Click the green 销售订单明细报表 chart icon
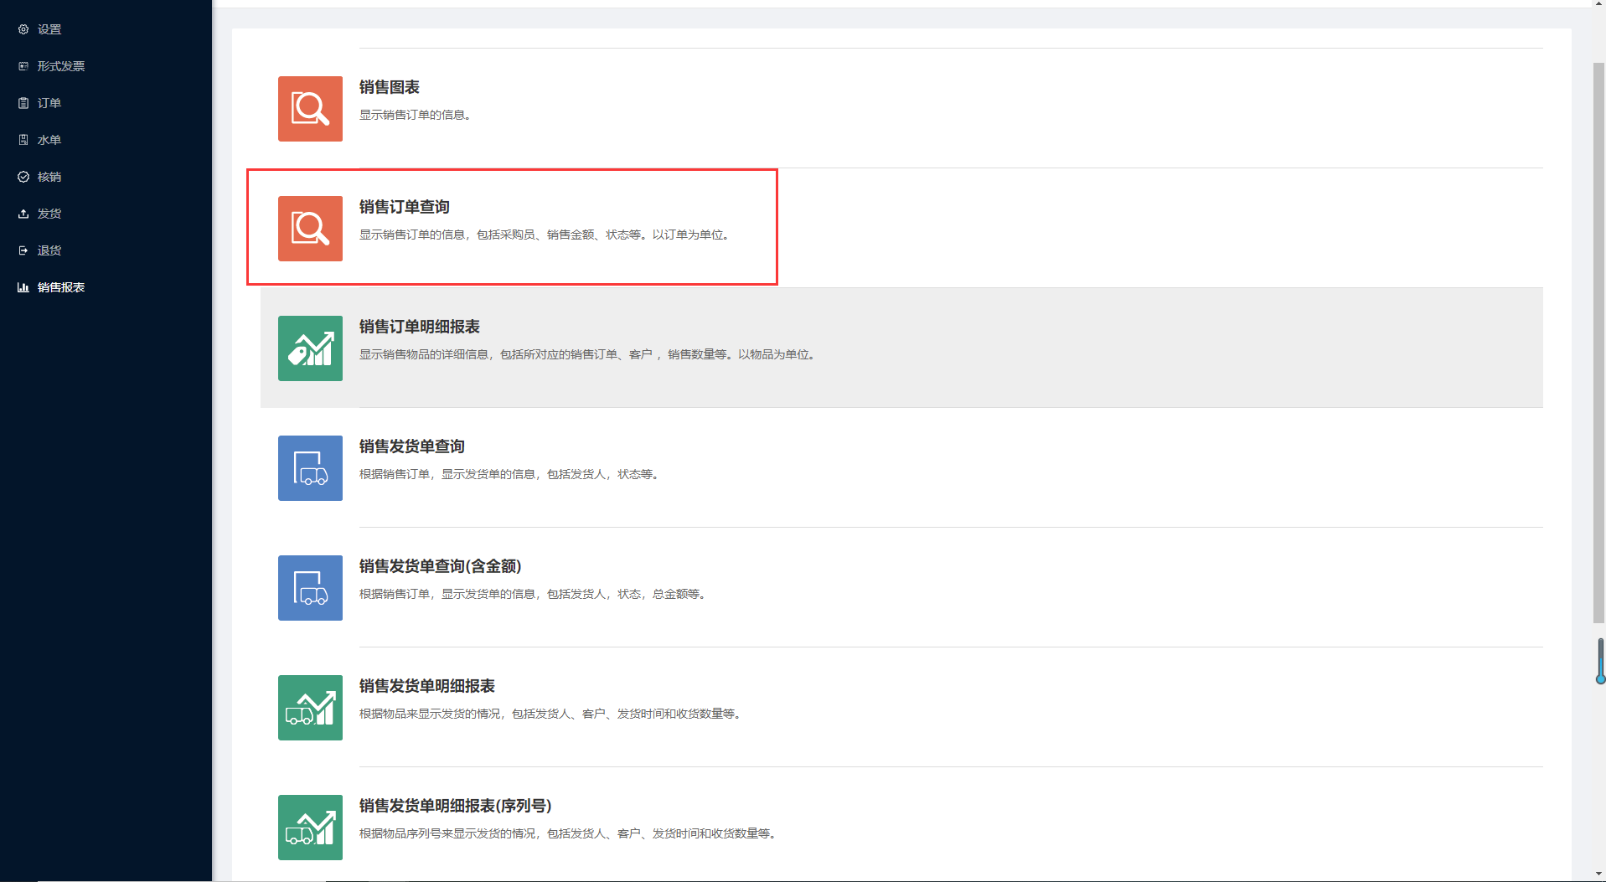Viewport: 1606px width, 882px height. 310,348
